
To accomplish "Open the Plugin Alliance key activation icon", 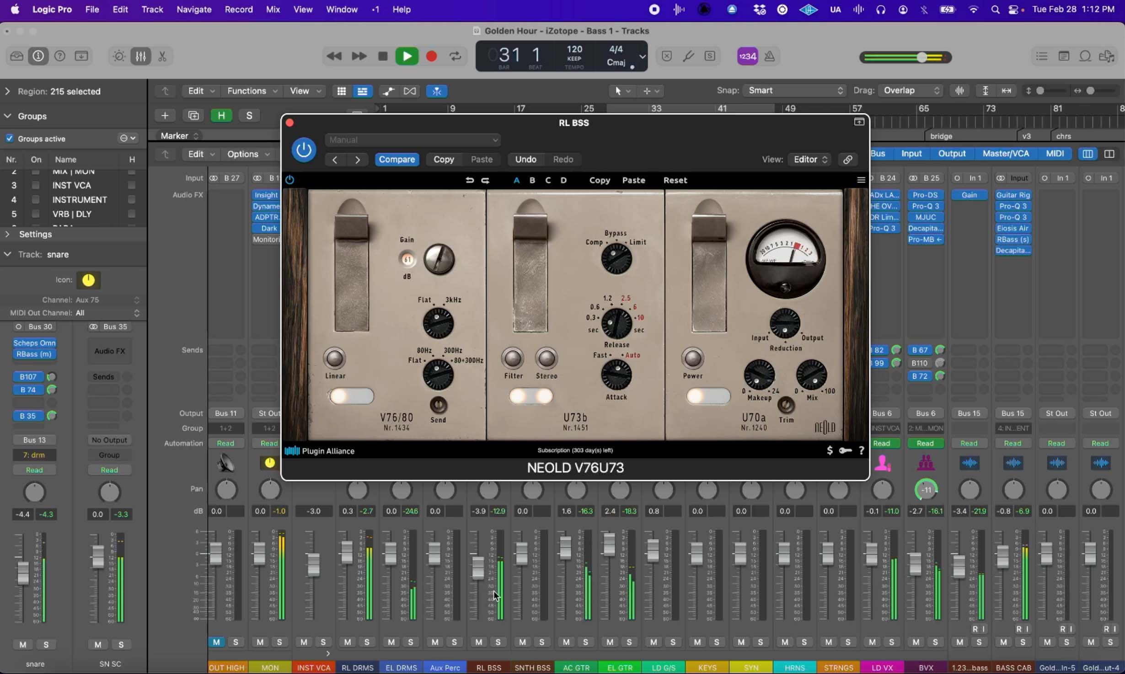I will [845, 451].
